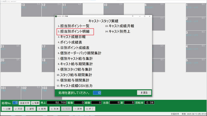
Task: Click the 処理No. input box
Action: 15,103
